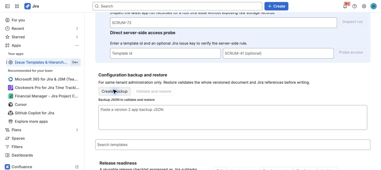The image size is (381, 170).
Task: Click the Clockwork Pro app icon
Action: pyautogui.click(x=11, y=88)
